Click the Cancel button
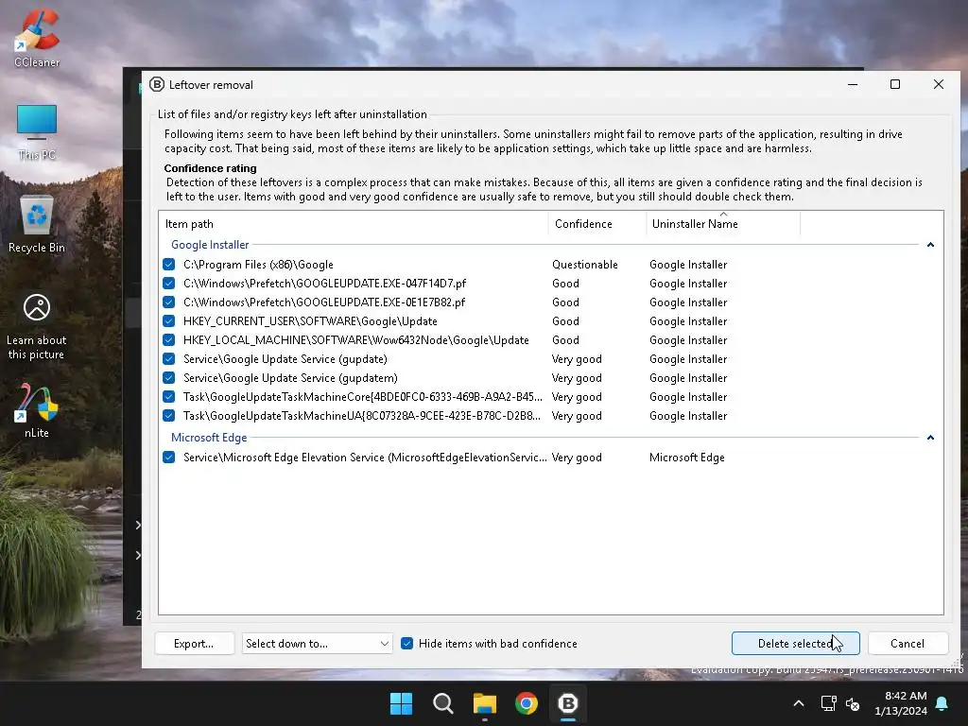The width and height of the screenshot is (968, 726). [907, 643]
